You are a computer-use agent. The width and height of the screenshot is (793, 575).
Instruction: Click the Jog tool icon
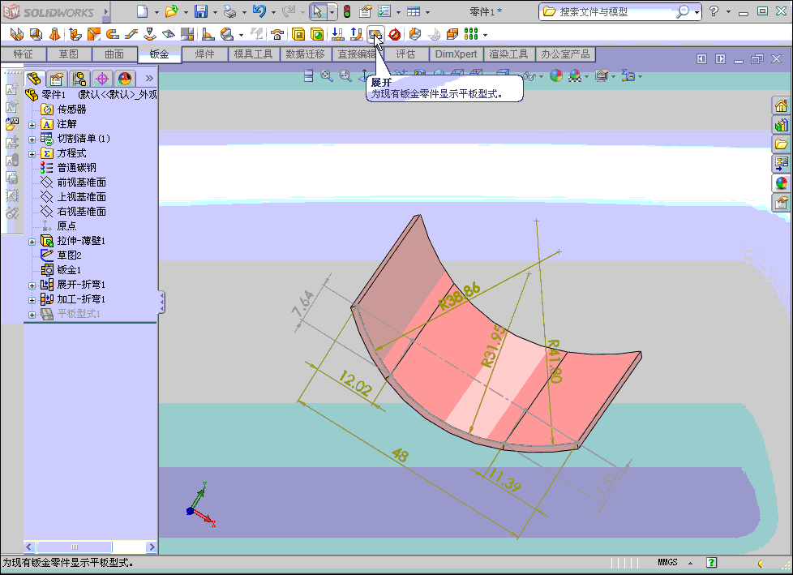131,34
